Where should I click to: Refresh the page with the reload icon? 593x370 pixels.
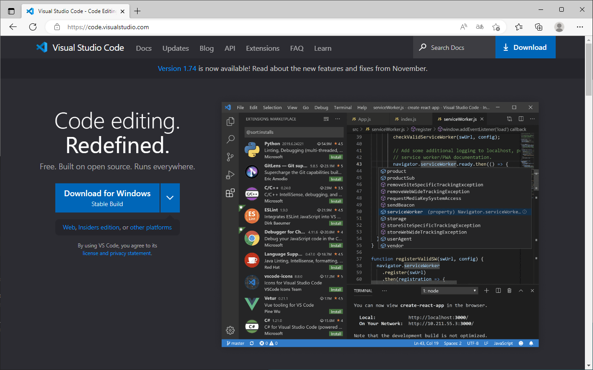pyautogui.click(x=33, y=27)
